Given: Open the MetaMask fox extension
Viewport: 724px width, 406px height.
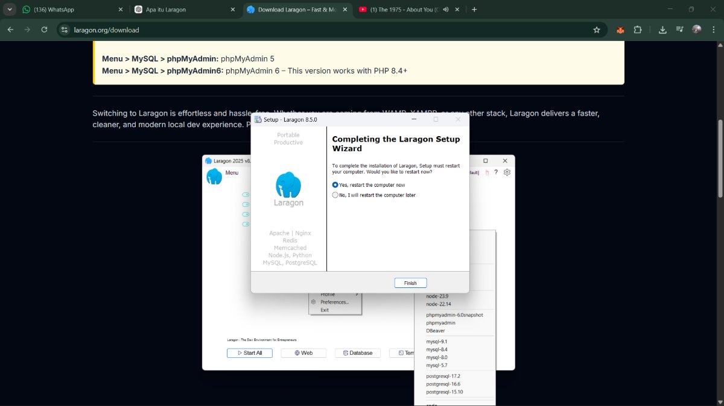Looking at the screenshot, I should (620, 30).
